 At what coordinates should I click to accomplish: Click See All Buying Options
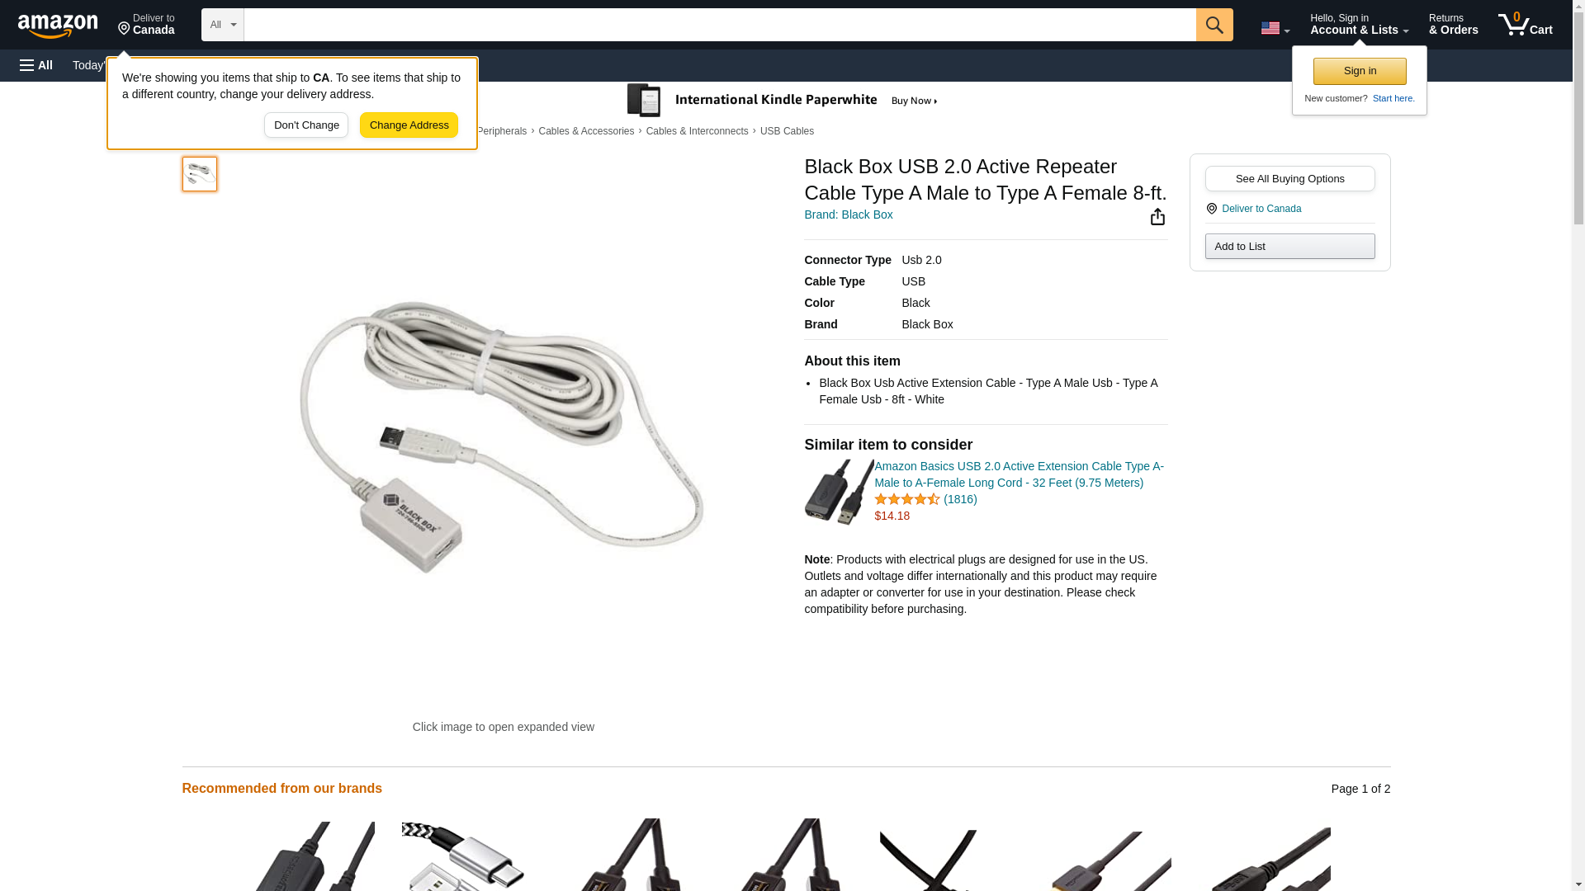(1289, 178)
